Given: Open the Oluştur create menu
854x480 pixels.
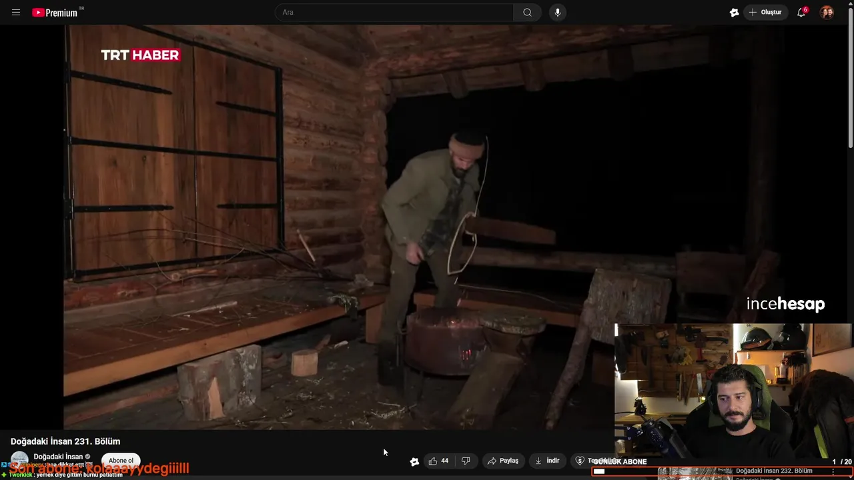Looking at the screenshot, I should (765, 12).
